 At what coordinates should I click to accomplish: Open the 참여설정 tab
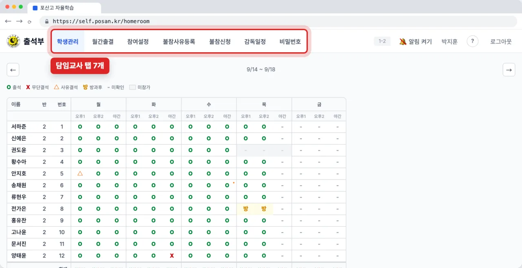point(138,41)
